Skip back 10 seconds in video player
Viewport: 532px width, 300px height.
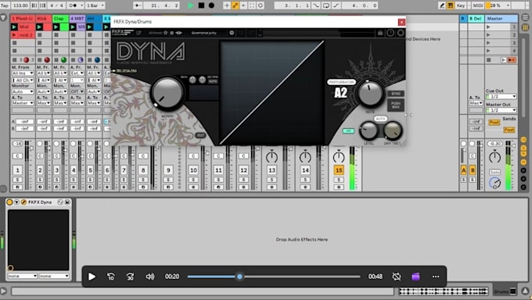coord(111,277)
